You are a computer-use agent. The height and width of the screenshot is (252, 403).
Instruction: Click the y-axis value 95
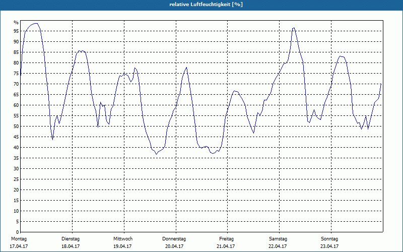[16, 31]
